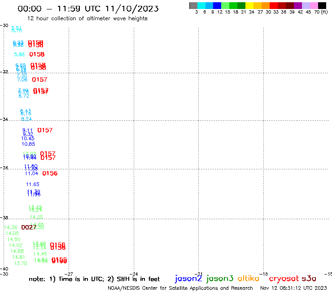Screen dimensions: 332x292
Task: Click the title '00:00 – 11:59 UTC 11/10/2023'
Action: pyautogui.click(x=88, y=9)
